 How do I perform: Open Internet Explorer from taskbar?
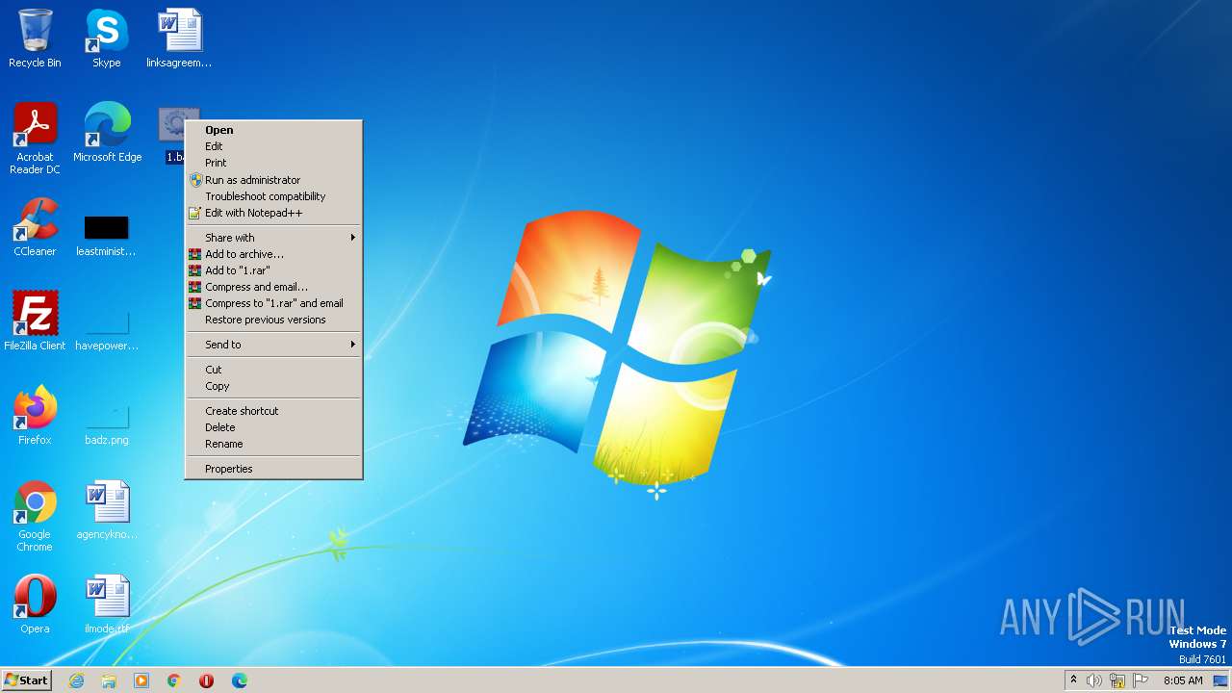(x=76, y=680)
